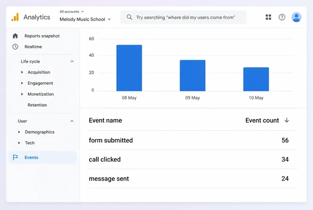Focus the search field 'Try searching'
313x210 pixels.
coord(183,17)
